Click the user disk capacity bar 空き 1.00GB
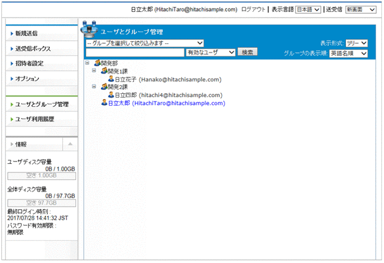 41,176
